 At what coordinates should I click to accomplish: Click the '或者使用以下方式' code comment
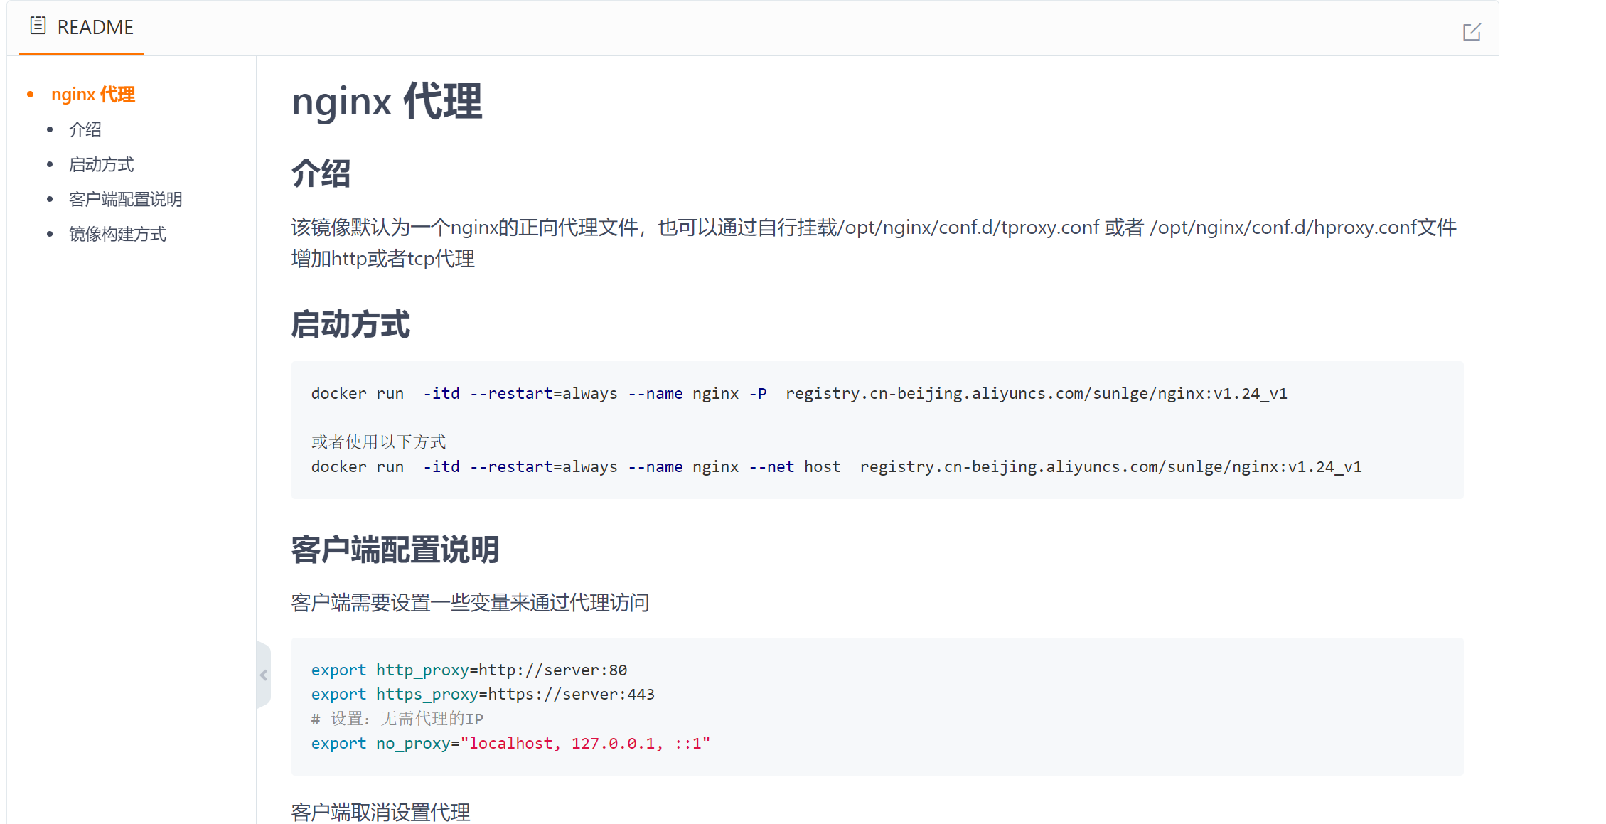(x=379, y=442)
